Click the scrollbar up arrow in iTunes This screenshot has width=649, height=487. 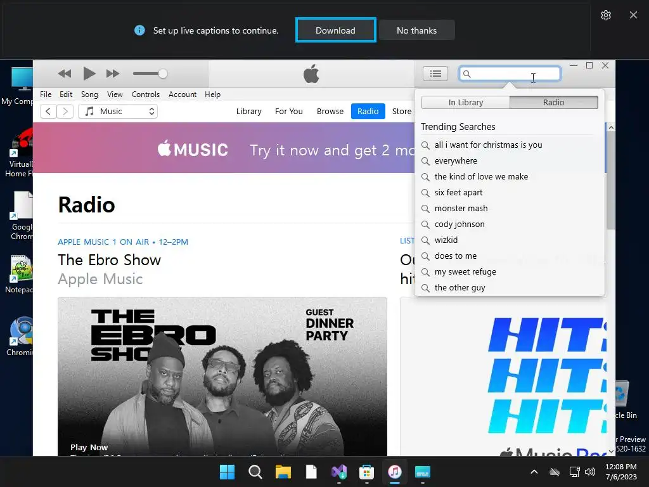pyautogui.click(x=611, y=127)
